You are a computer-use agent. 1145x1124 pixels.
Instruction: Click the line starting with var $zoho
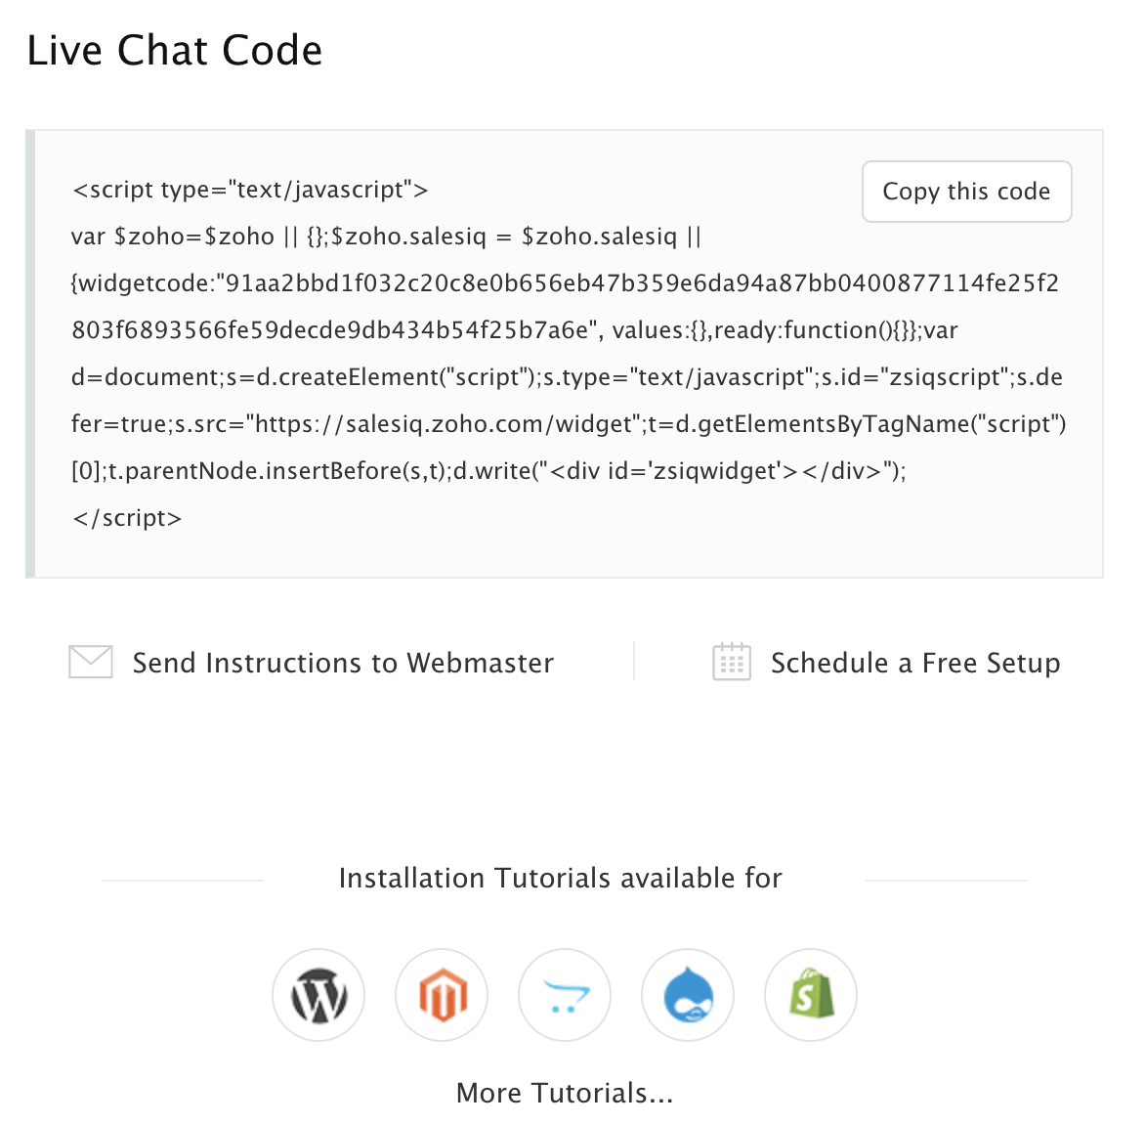point(386,237)
